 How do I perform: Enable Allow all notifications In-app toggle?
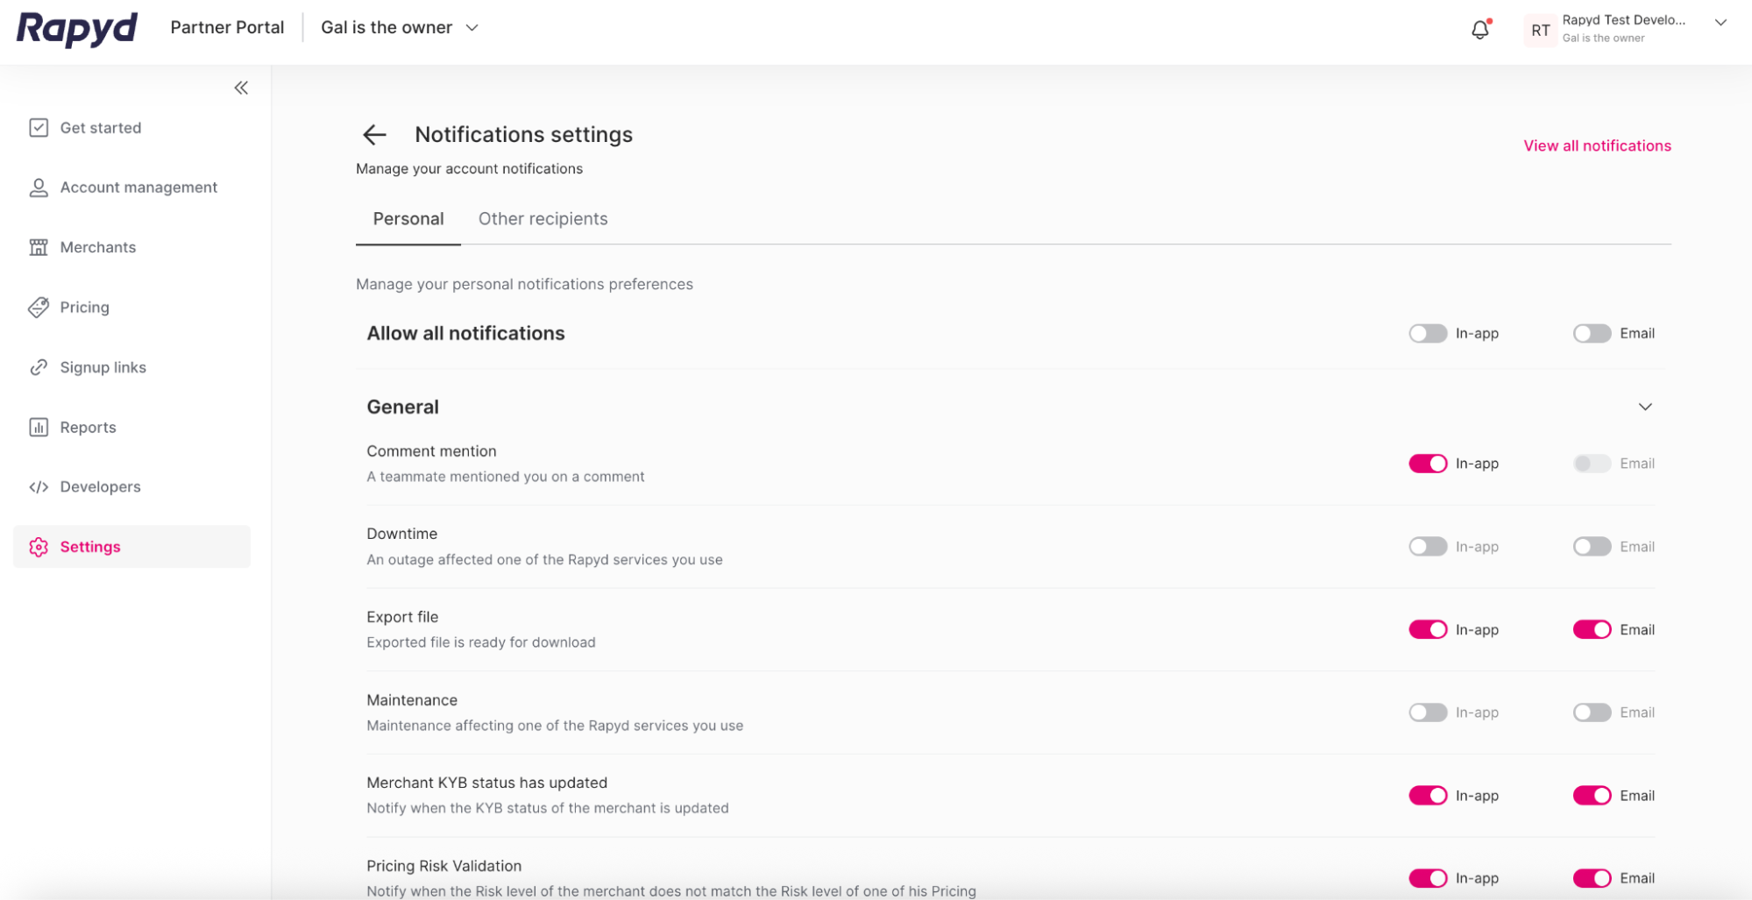(1427, 333)
